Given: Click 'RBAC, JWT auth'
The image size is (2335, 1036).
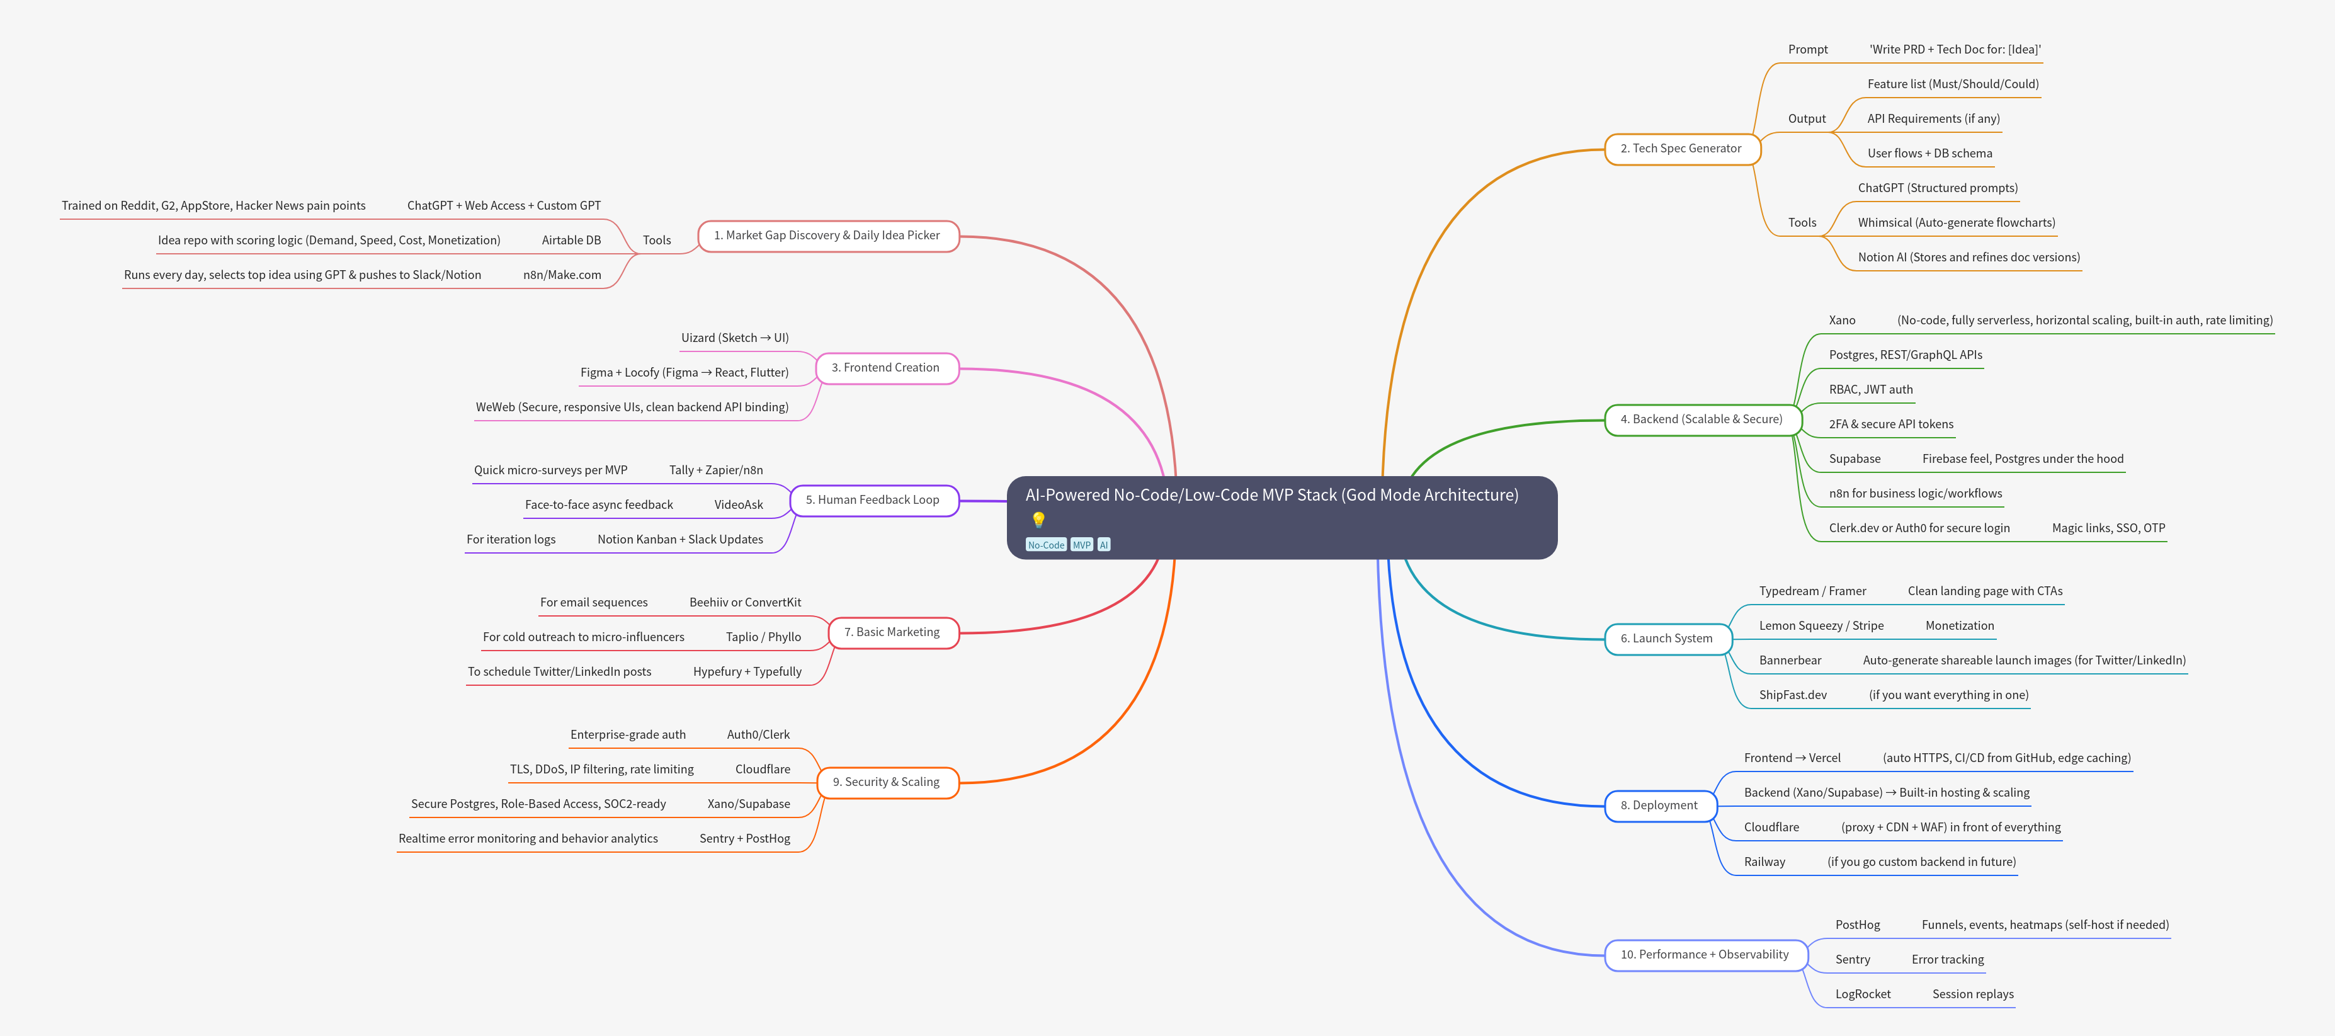Looking at the screenshot, I should click(1871, 390).
